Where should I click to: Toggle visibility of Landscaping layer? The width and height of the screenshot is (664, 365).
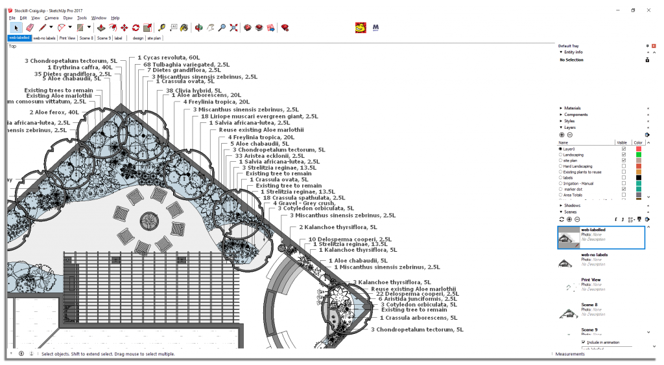(624, 155)
